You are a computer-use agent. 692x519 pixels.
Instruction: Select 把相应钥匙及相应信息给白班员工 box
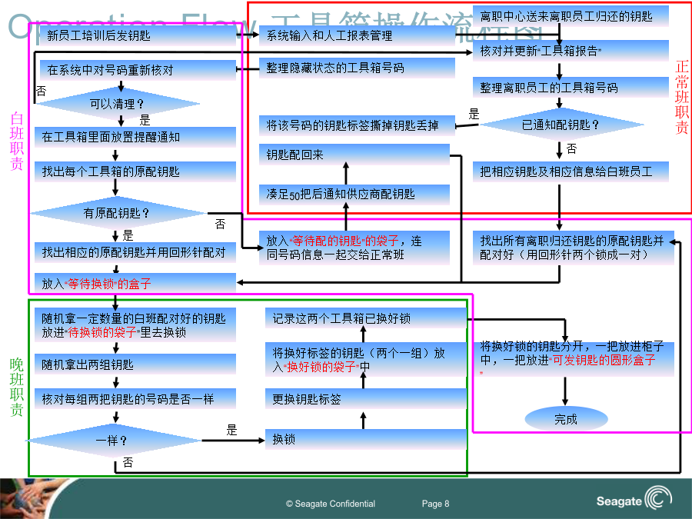coord(571,171)
